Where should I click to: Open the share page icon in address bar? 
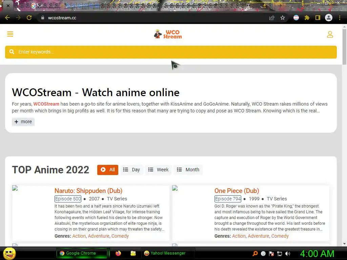pyautogui.click(x=272, y=18)
